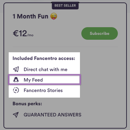
Task: Open the My Feed entry
Action: click(x=44, y=80)
